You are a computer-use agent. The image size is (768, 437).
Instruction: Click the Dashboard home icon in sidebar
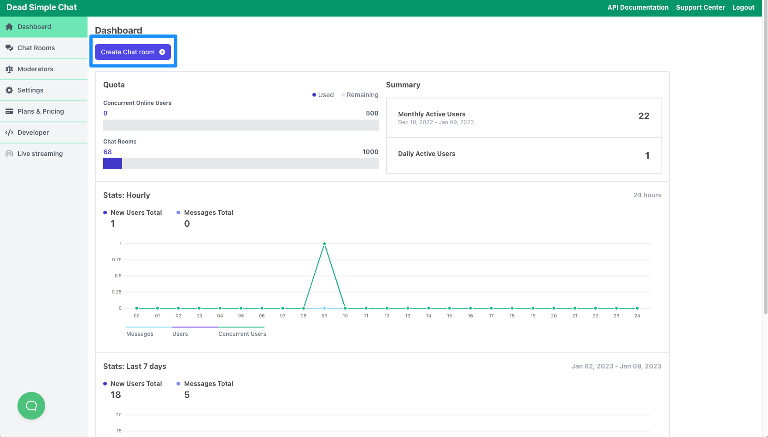coord(9,27)
